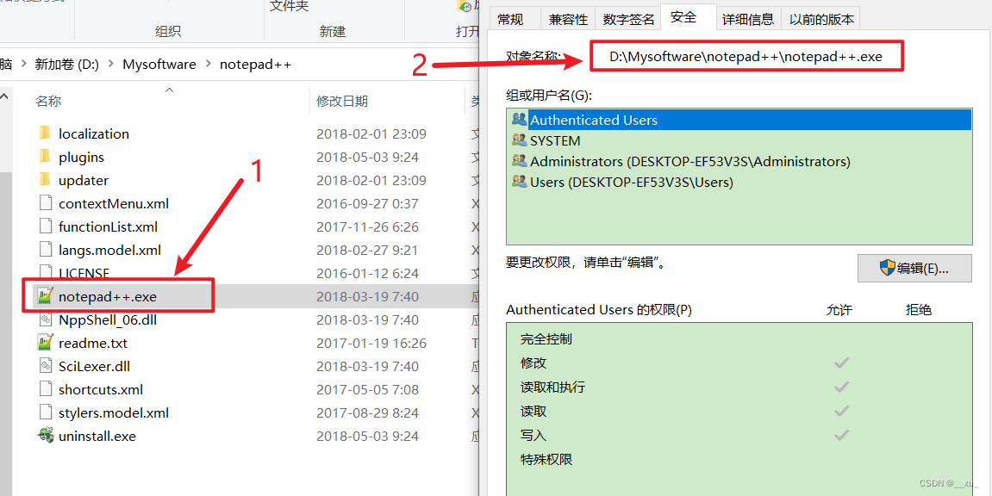The width and height of the screenshot is (992, 496).
Task: Click the langs.model.xml file icon
Action: click(44, 250)
